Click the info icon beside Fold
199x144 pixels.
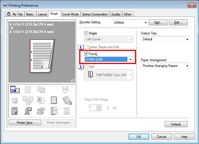(x=81, y=67)
